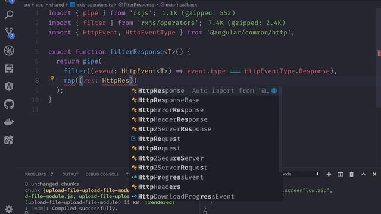Select HttpProgressEvent suggestion
Viewport: 381px width, 214px height.
pyautogui.click(x=204, y=177)
